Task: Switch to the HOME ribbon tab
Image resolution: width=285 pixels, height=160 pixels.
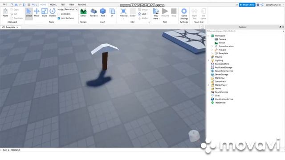Action: coord(43,4)
